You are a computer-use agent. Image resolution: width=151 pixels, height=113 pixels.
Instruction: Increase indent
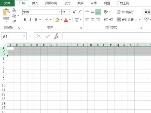pyautogui.click(x=111, y=20)
